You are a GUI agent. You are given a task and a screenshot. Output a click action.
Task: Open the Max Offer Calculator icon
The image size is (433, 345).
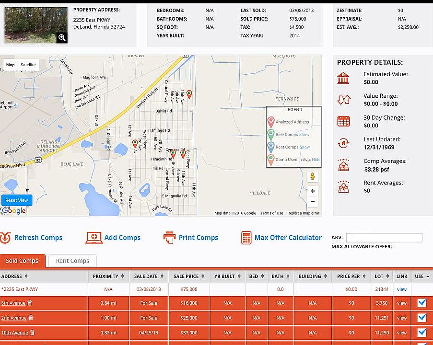pyautogui.click(x=246, y=238)
